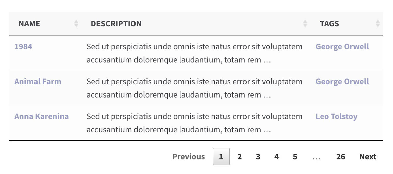
Task: Click George Orwell tag in 1984 row
Action: (x=342, y=47)
